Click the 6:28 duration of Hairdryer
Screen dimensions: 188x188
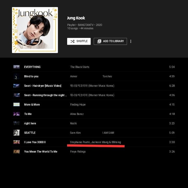(x=172, y=86)
